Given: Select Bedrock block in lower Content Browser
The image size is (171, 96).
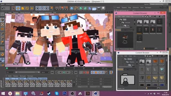Looking at the screenshot, I should coord(142,79).
